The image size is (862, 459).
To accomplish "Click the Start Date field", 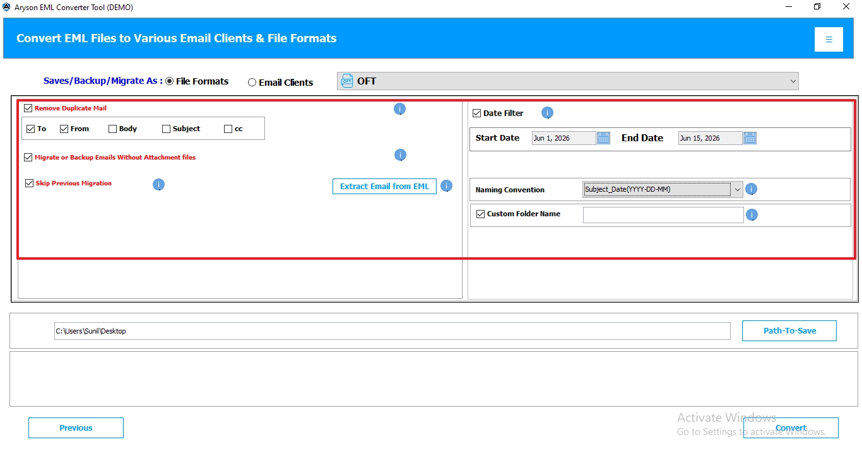I will (564, 138).
